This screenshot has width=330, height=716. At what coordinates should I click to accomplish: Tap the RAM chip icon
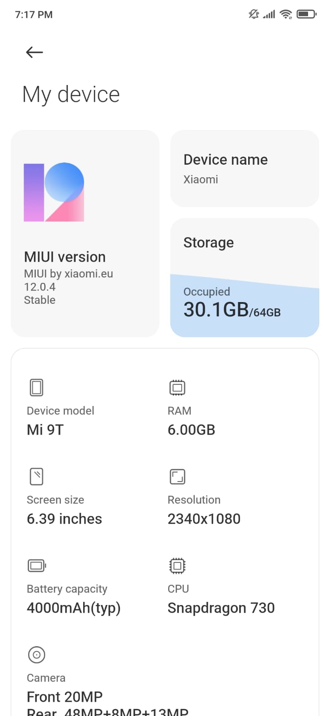[x=178, y=388]
